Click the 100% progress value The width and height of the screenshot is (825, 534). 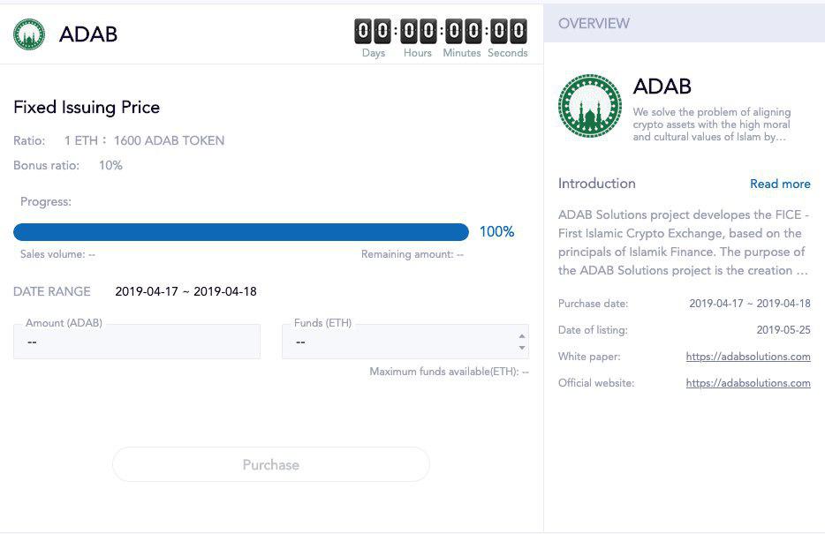point(496,232)
